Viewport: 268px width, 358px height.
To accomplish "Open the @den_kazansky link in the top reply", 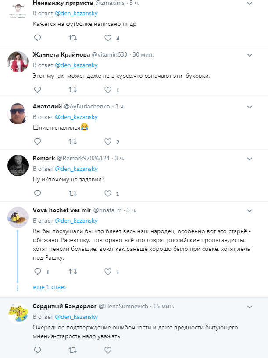I will [76, 13].
